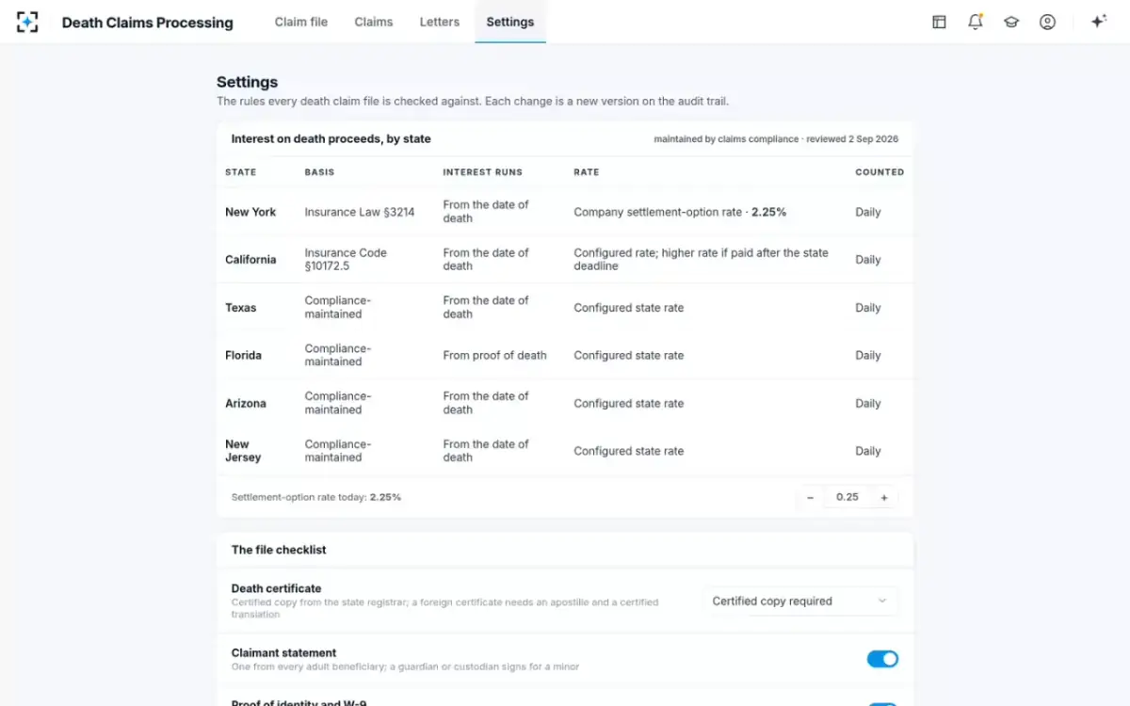Click the 'Death Claims Processing' title
Image resolution: width=1130 pixels, height=706 pixels.
(x=148, y=22)
